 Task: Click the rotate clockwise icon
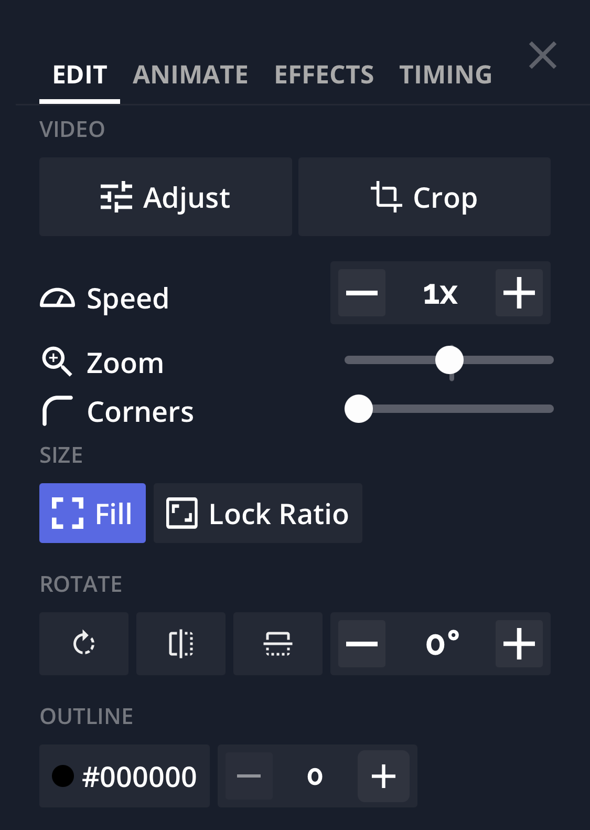click(84, 643)
